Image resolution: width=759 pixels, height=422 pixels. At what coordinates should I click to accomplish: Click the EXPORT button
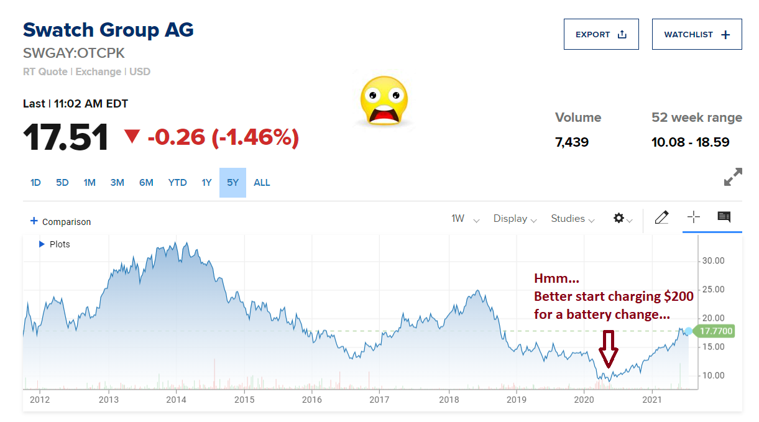(600, 35)
